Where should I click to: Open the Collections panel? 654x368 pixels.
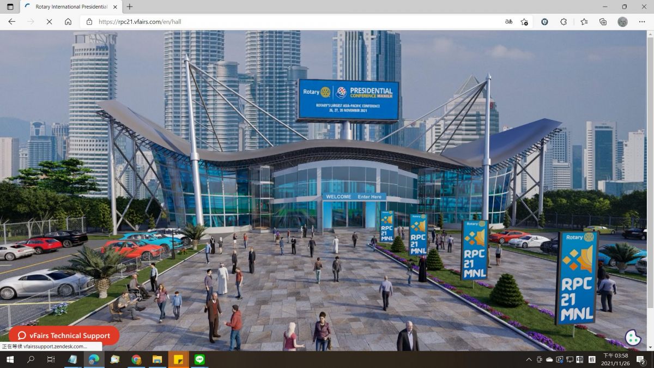point(603,22)
